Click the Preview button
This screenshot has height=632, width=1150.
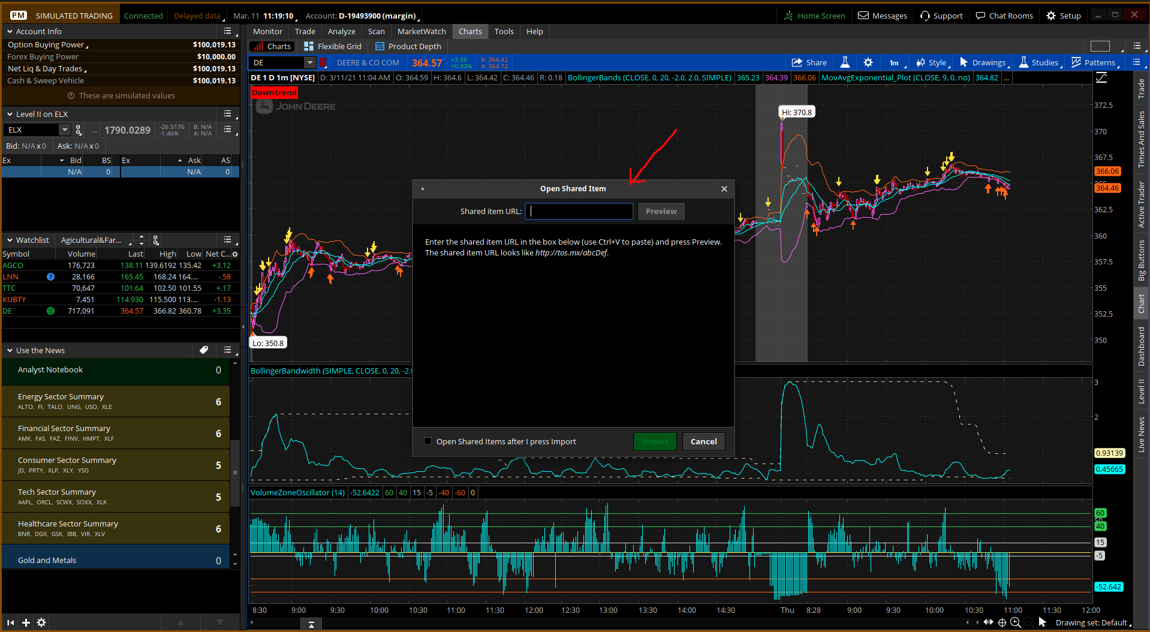[x=661, y=211]
